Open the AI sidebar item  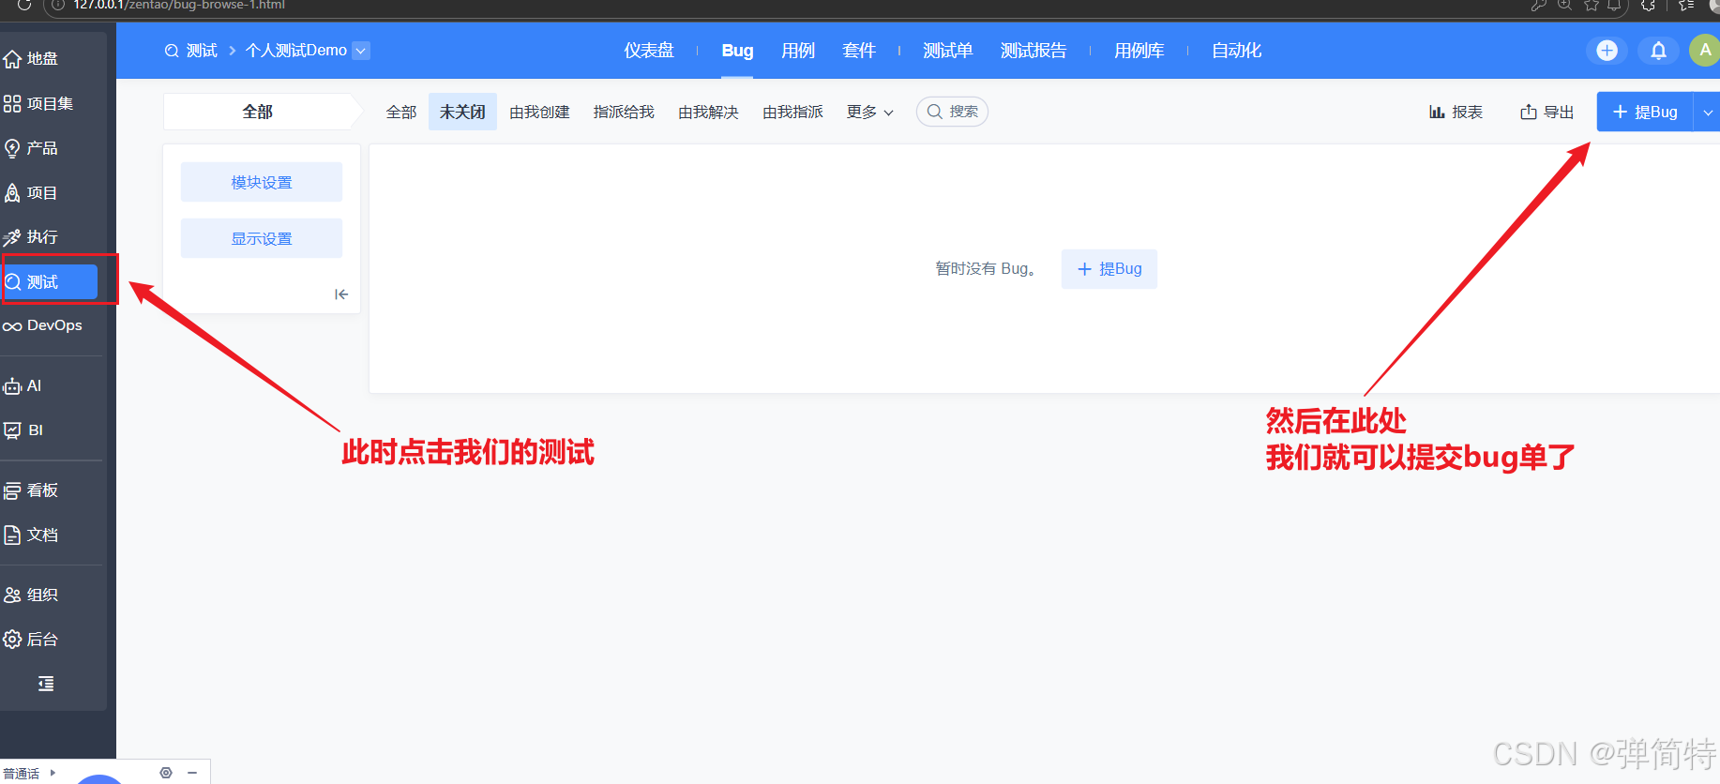coord(23,386)
